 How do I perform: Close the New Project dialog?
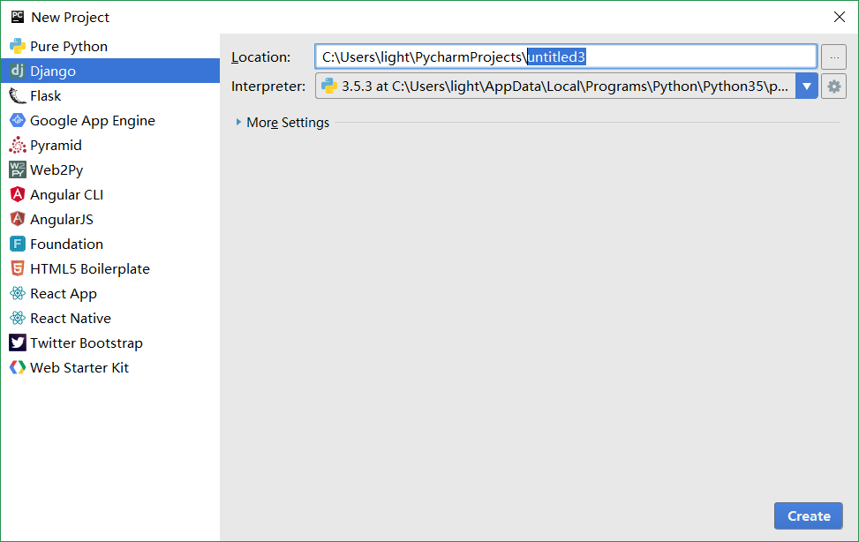[839, 17]
